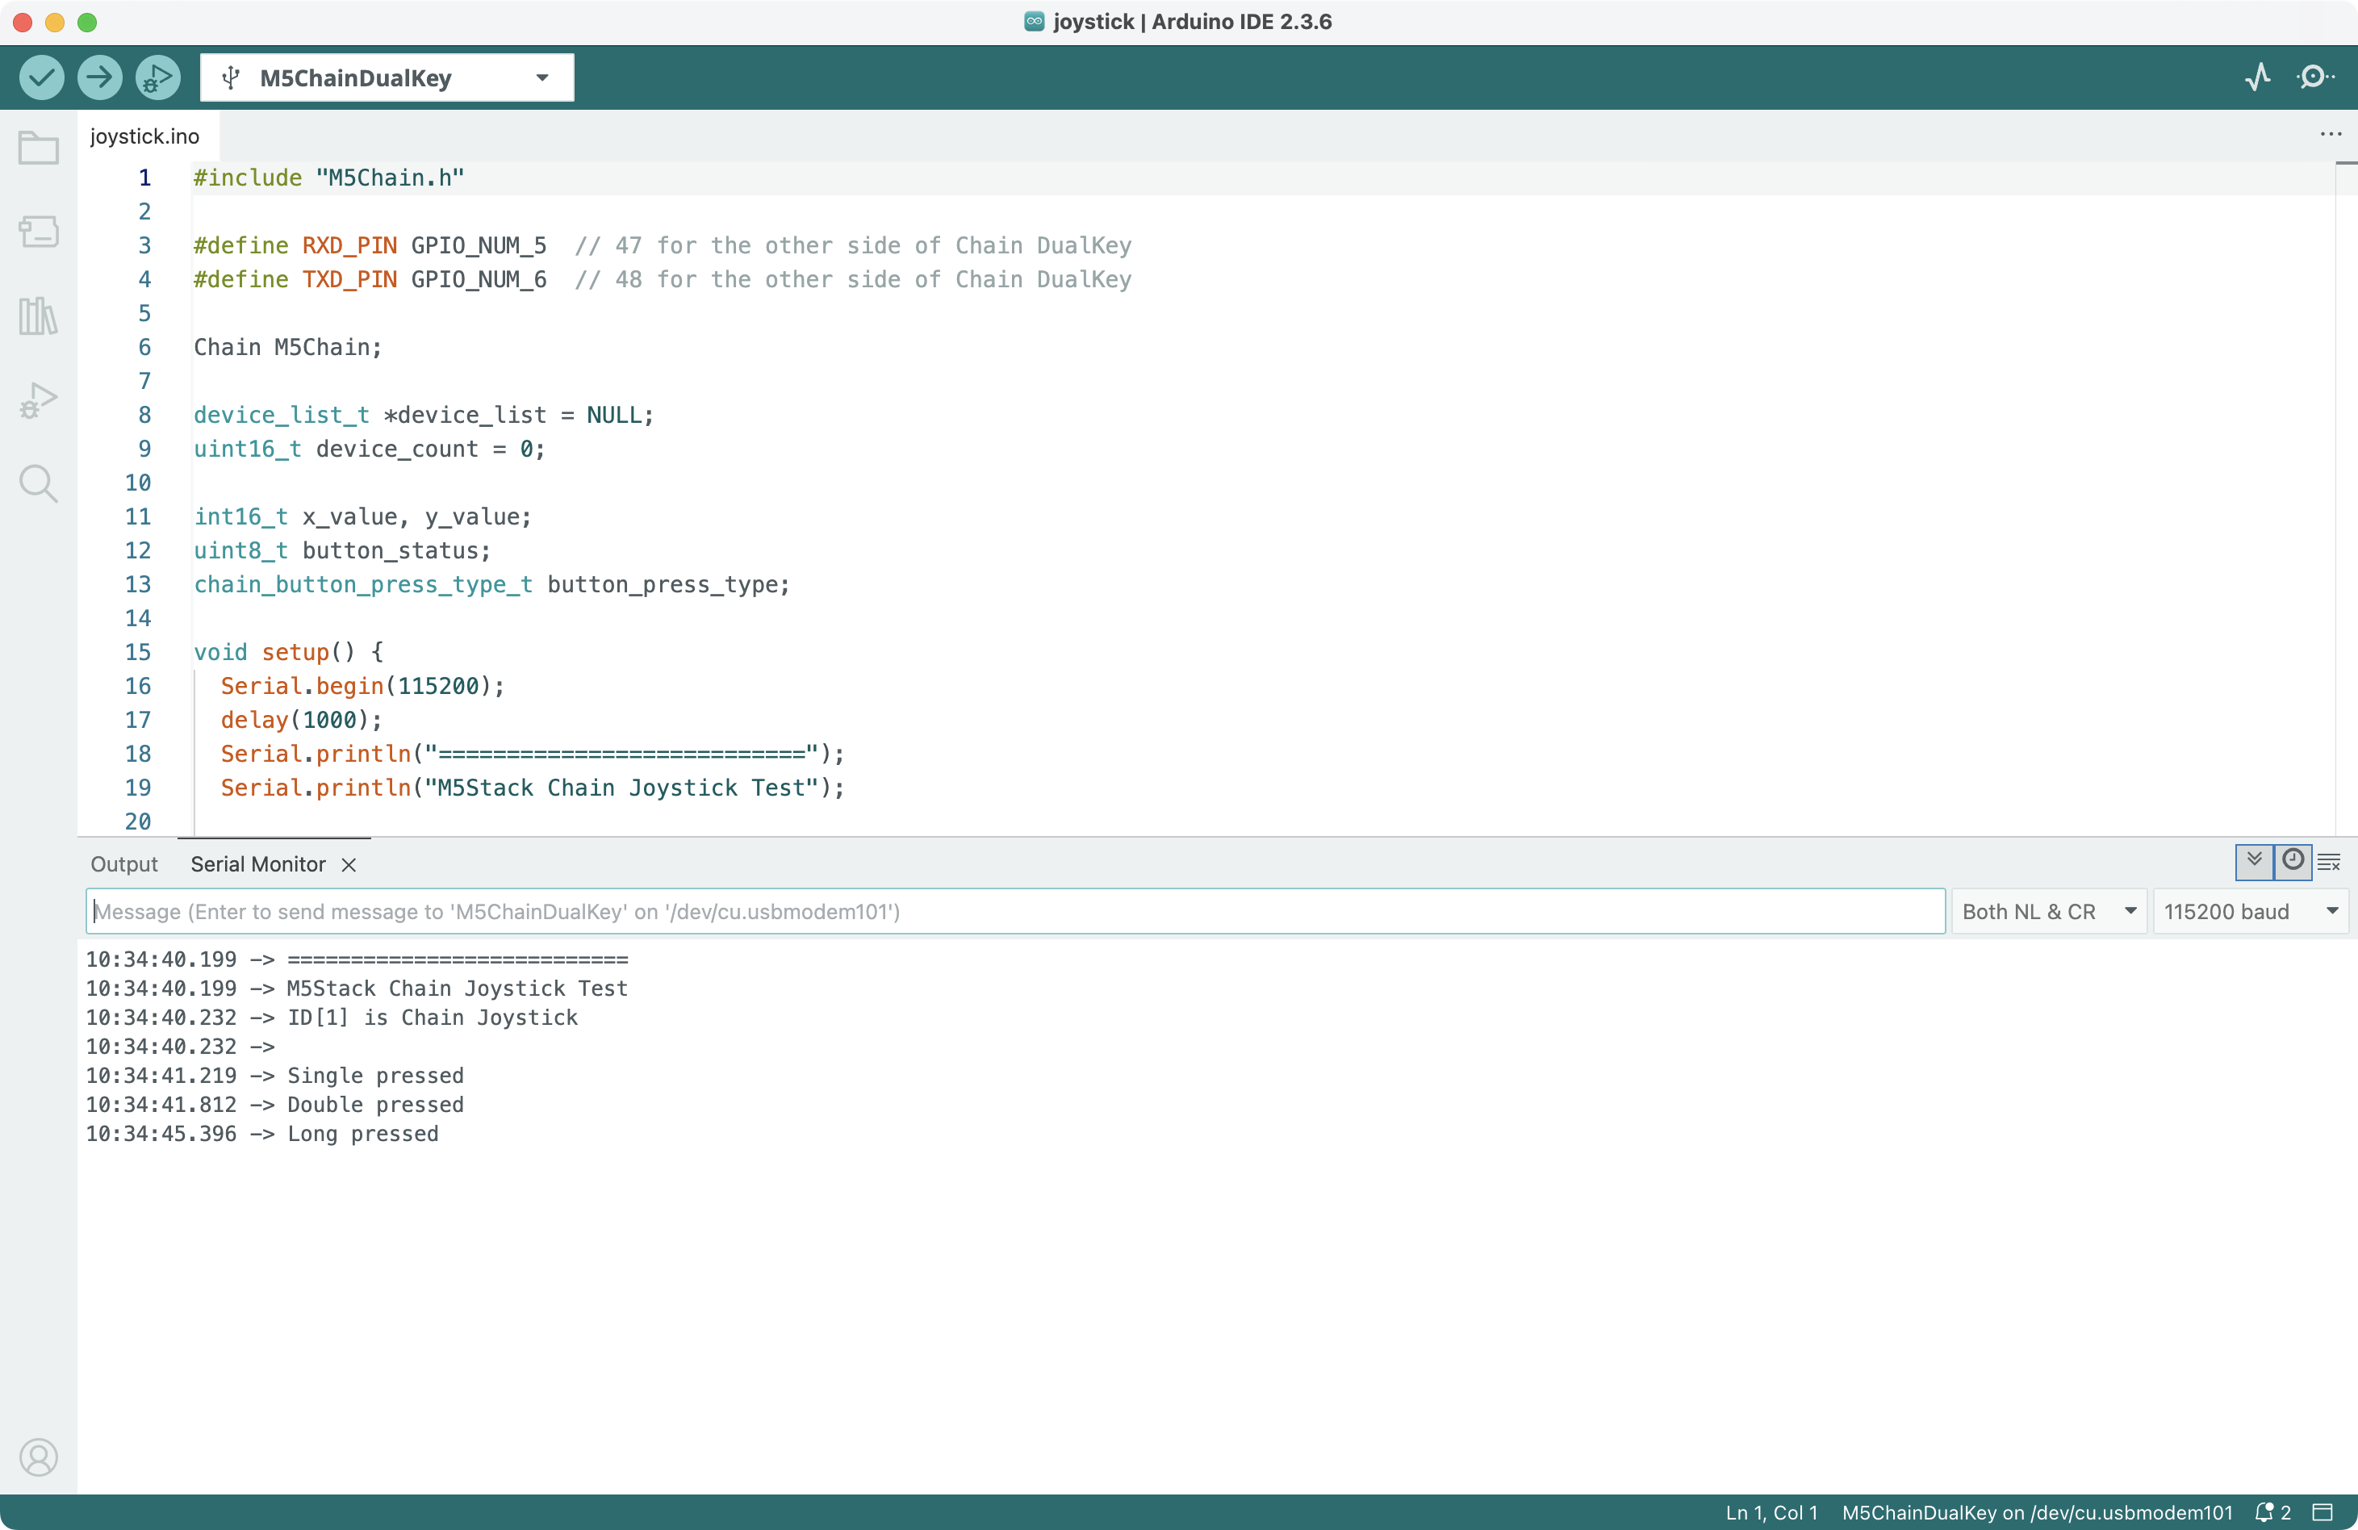
Task: Click the Upload arrow button
Action: [x=99, y=77]
